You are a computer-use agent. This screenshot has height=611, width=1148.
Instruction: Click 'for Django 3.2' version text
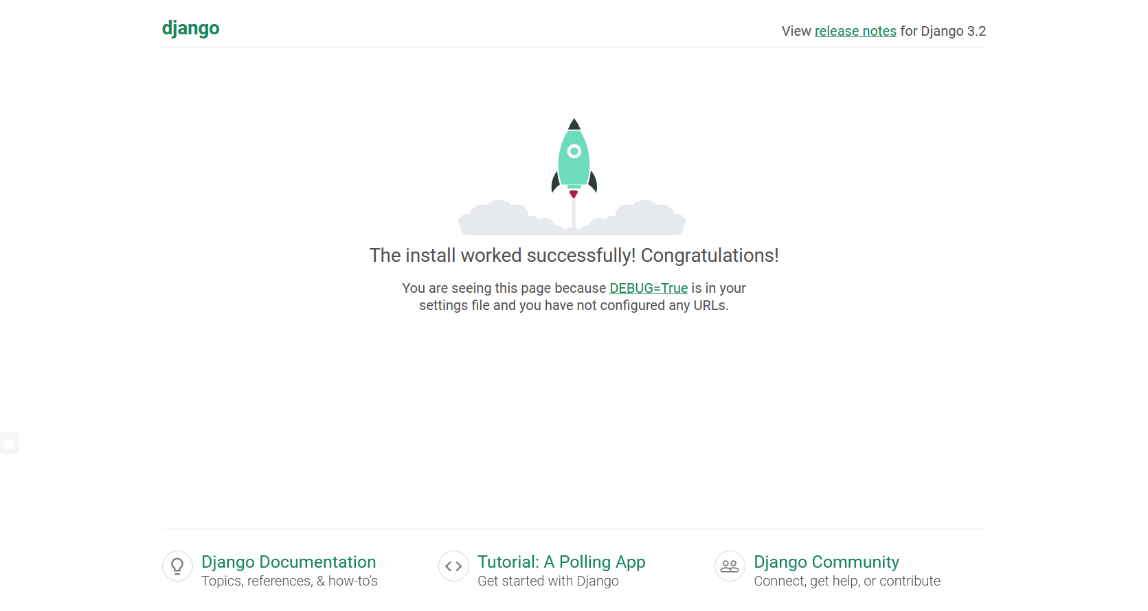pos(943,31)
